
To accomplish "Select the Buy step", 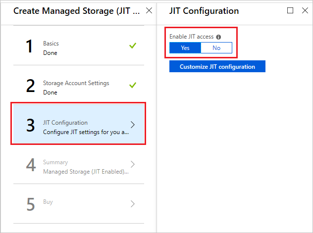I will coord(74,203).
